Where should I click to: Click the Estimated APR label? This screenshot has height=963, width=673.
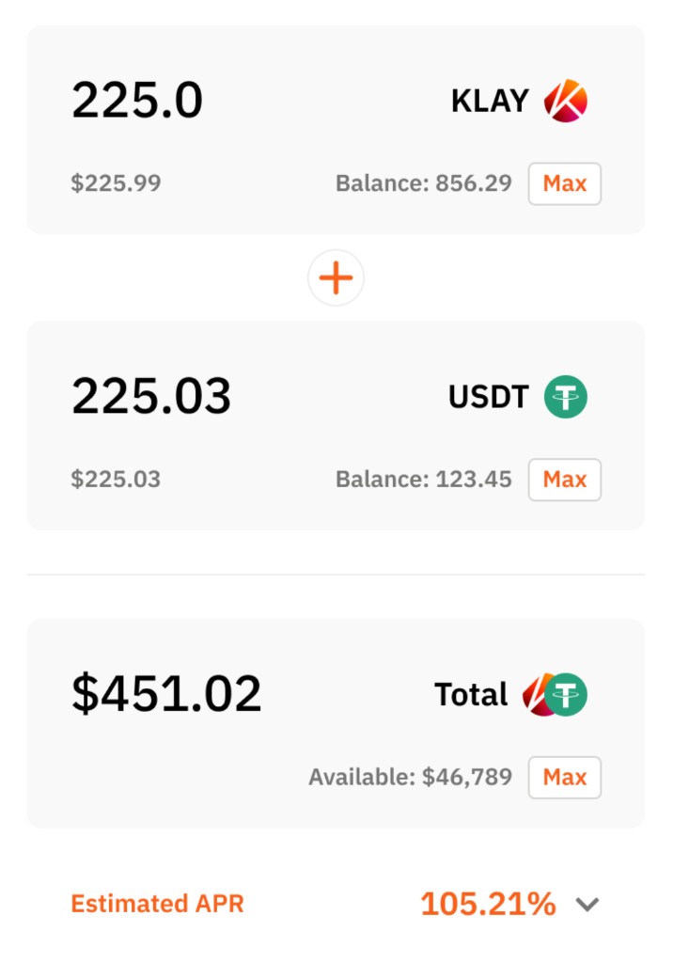coord(157,904)
